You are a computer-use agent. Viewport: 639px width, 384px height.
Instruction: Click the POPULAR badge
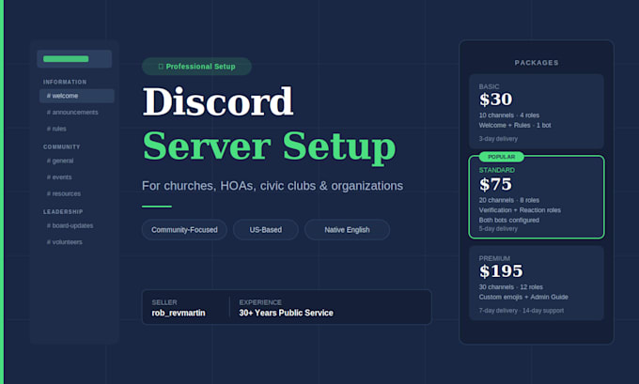[501, 157]
